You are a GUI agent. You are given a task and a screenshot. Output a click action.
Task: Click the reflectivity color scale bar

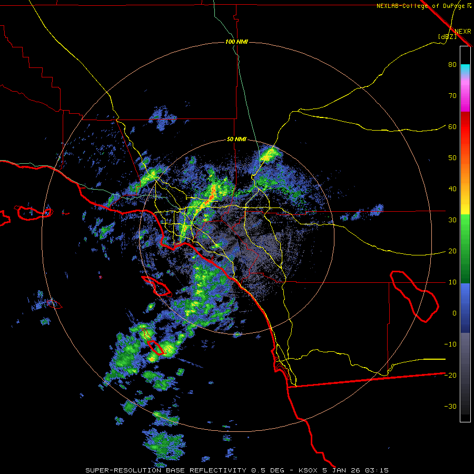point(465,234)
